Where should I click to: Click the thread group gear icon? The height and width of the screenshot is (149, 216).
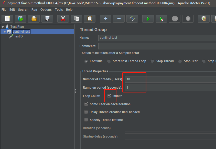pos(9,32)
